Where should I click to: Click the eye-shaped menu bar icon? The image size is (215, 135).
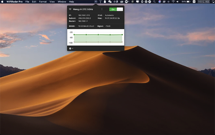pyautogui.click(x=121, y=2)
